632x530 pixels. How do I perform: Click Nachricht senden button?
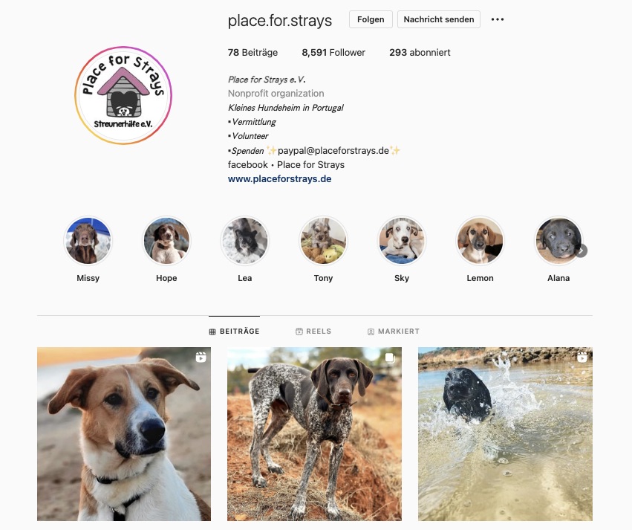click(x=439, y=19)
